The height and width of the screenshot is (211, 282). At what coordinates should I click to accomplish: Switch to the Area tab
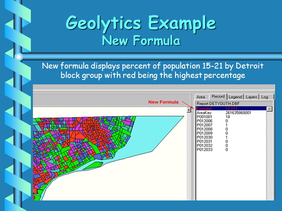[x=201, y=97]
